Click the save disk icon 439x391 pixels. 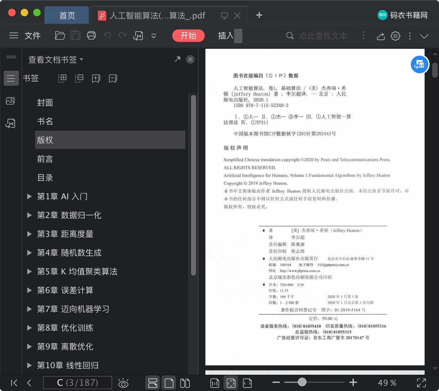pos(75,36)
